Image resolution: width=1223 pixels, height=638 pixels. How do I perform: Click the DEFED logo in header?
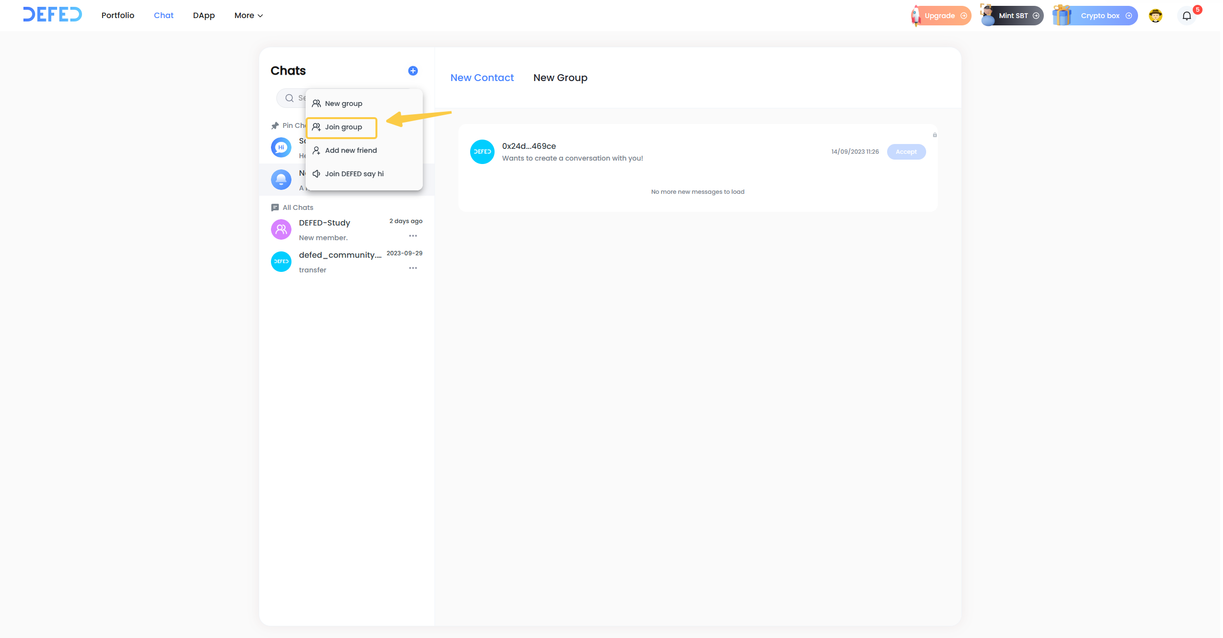[x=52, y=15]
